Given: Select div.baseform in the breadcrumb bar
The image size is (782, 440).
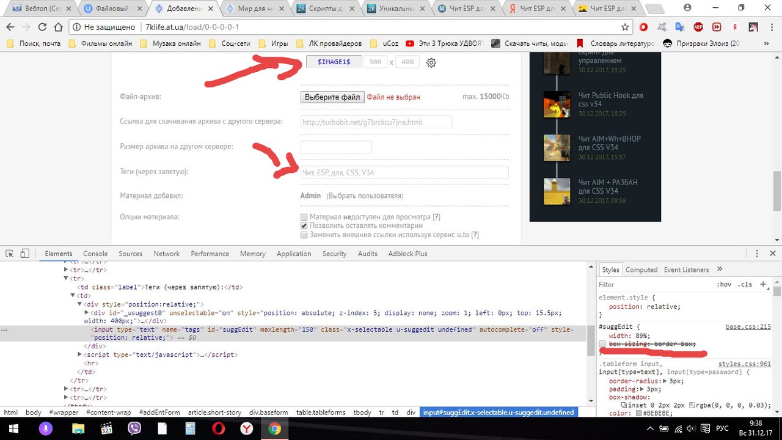Looking at the screenshot, I should (269, 413).
